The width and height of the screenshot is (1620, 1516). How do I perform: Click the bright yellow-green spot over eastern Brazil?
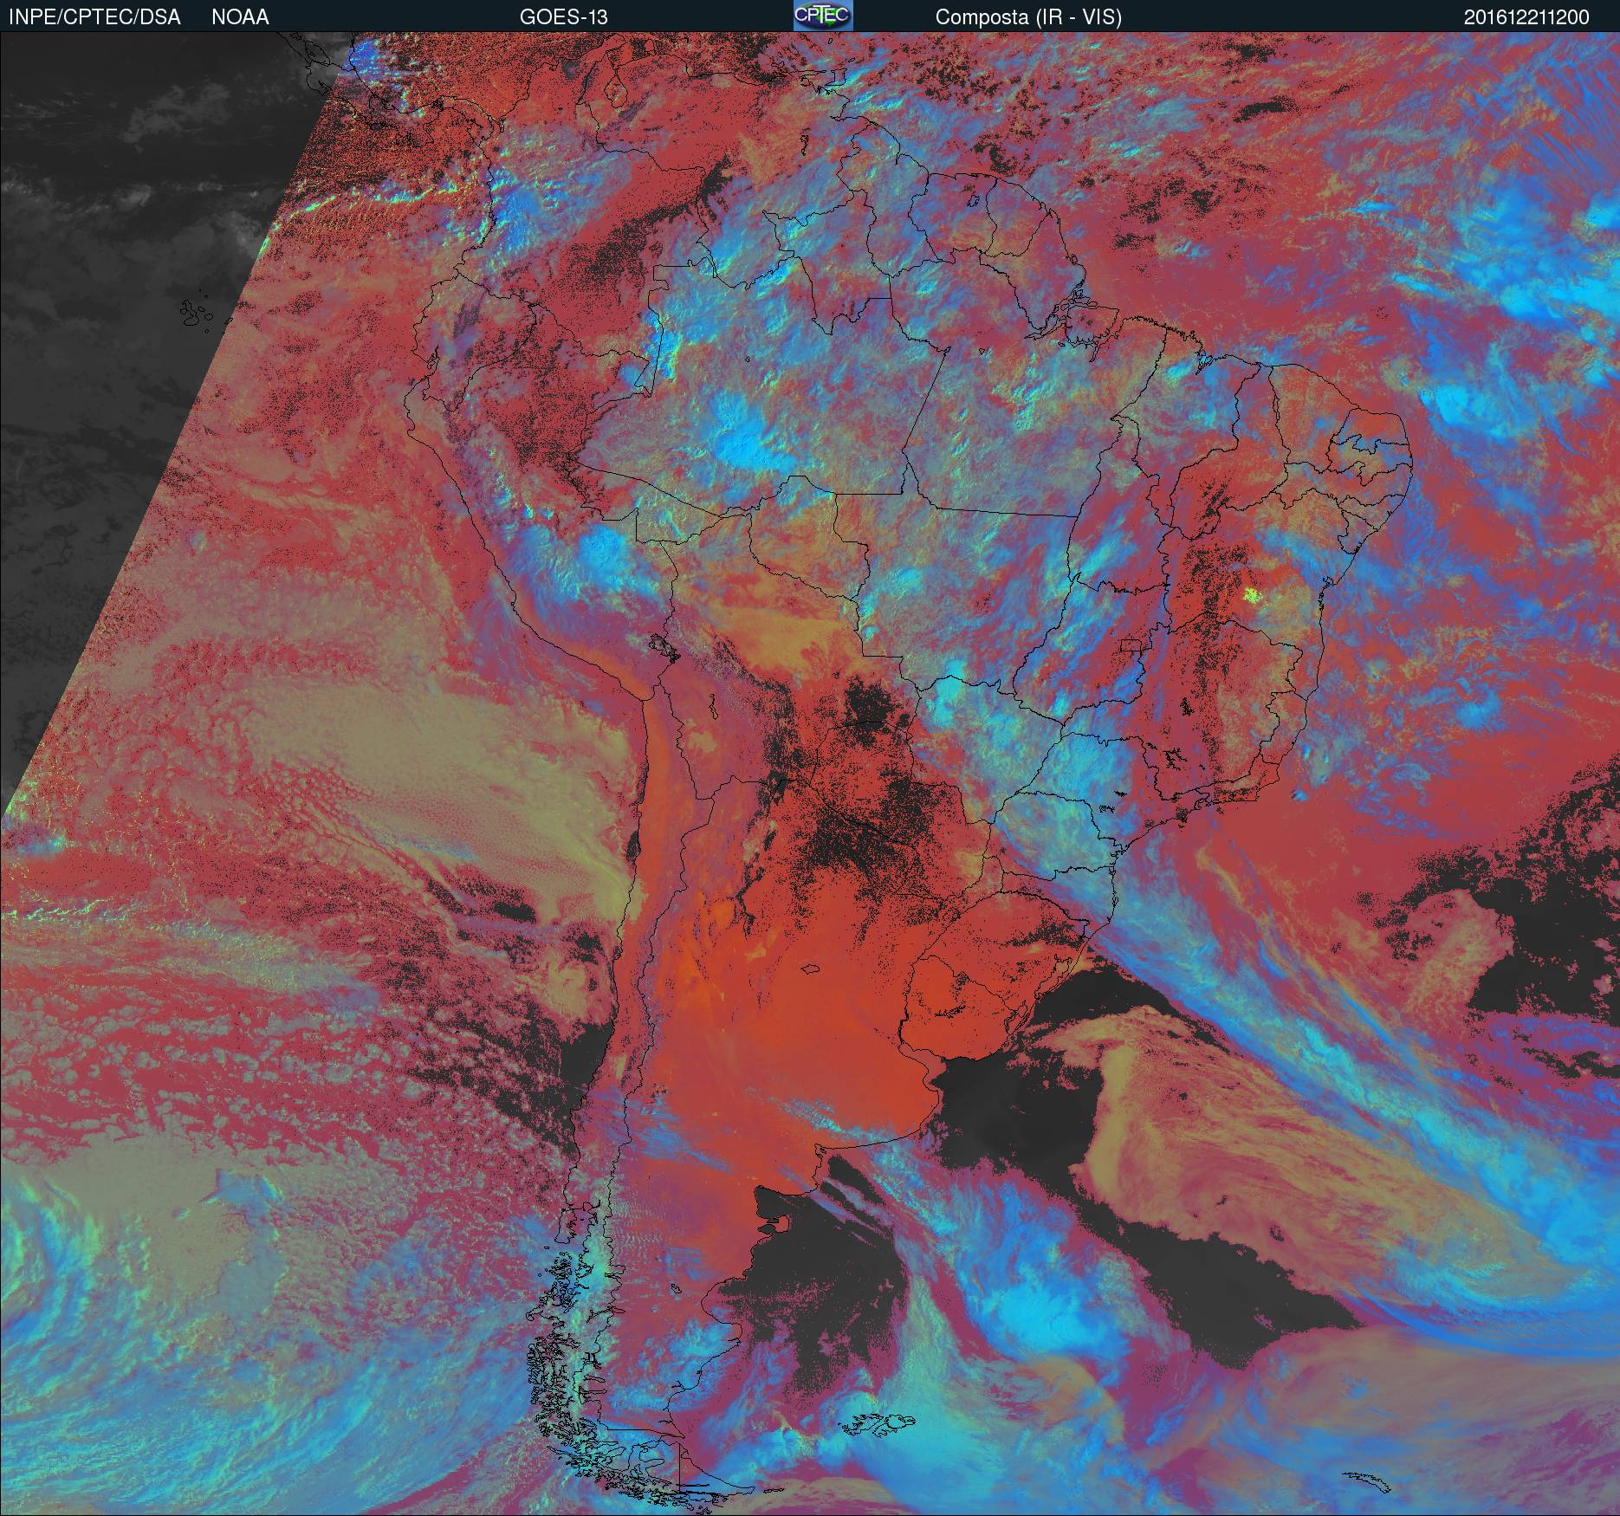tap(1250, 593)
